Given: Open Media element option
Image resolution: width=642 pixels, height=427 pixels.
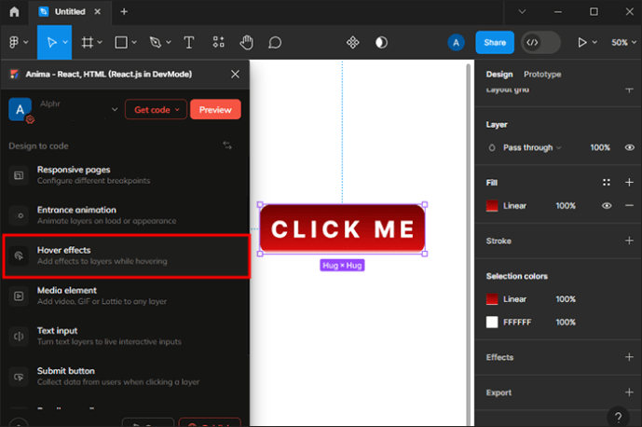Looking at the screenshot, I should 126,296.
